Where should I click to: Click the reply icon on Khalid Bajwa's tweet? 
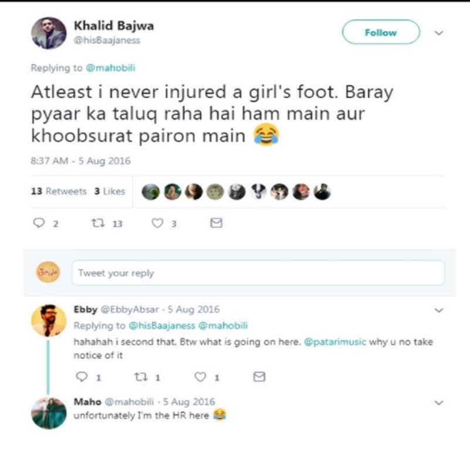(39, 223)
